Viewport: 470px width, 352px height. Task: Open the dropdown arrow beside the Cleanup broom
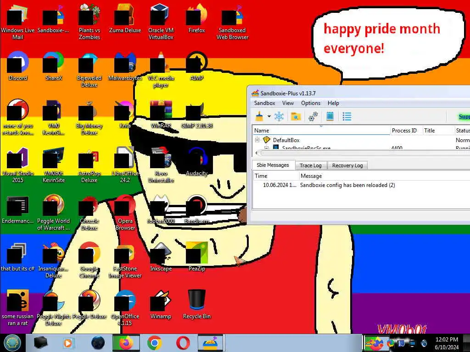coord(269,116)
